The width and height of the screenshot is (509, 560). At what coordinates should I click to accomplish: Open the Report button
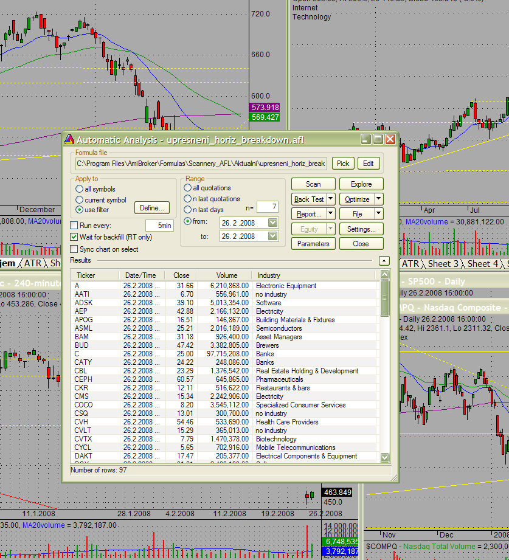click(x=309, y=213)
